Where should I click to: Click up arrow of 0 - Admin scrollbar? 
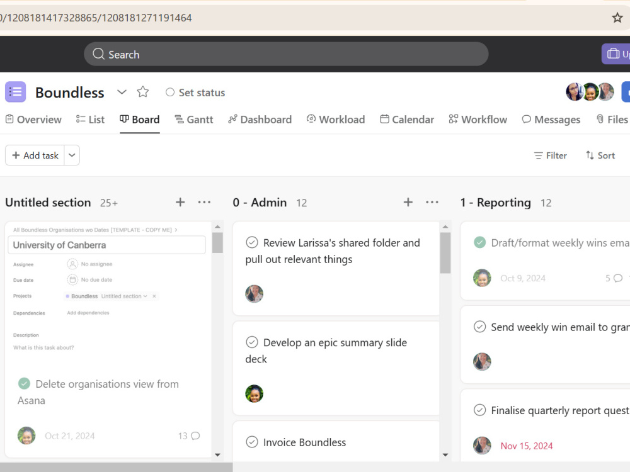(x=445, y=227)
